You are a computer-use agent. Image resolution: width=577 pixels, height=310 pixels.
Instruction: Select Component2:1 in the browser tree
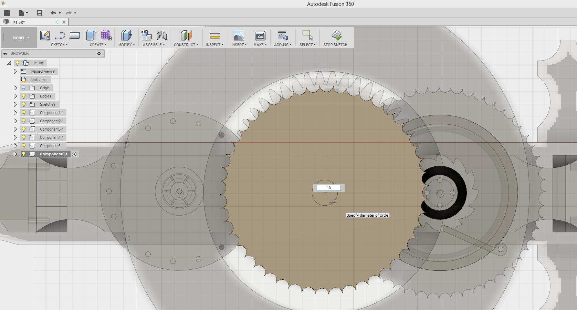[x=52, y=121]
